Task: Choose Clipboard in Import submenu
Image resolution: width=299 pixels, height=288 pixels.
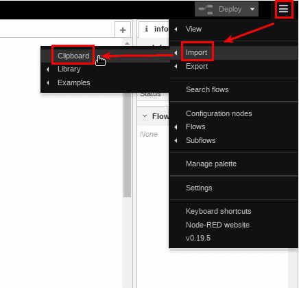Action: (105, 56)
